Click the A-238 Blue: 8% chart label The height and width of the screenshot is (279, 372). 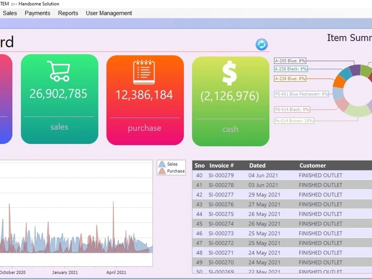(x=290, y=78)
